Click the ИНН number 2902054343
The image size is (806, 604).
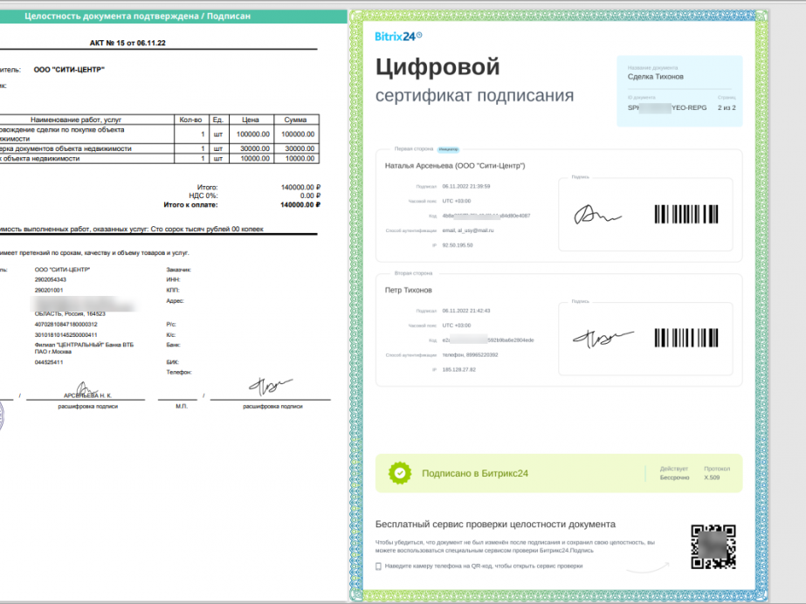coord(51,280)
